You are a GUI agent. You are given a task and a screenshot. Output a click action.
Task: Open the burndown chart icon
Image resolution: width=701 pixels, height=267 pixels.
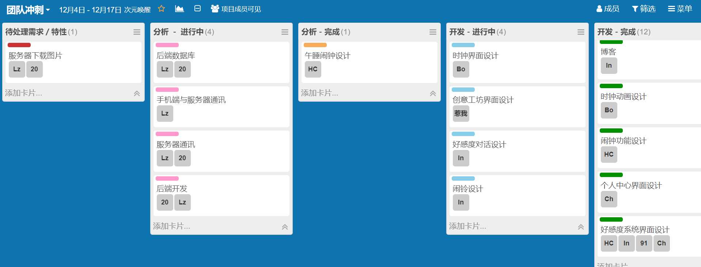coord(179,8)
